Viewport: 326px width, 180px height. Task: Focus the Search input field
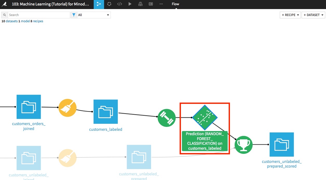(39, 15)
